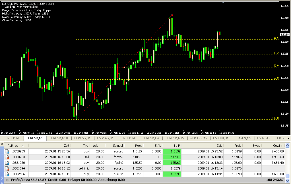Click the green T/P cell 125.60
The image size is (291, 184).
pyautogui.click(x=172, y=163)
